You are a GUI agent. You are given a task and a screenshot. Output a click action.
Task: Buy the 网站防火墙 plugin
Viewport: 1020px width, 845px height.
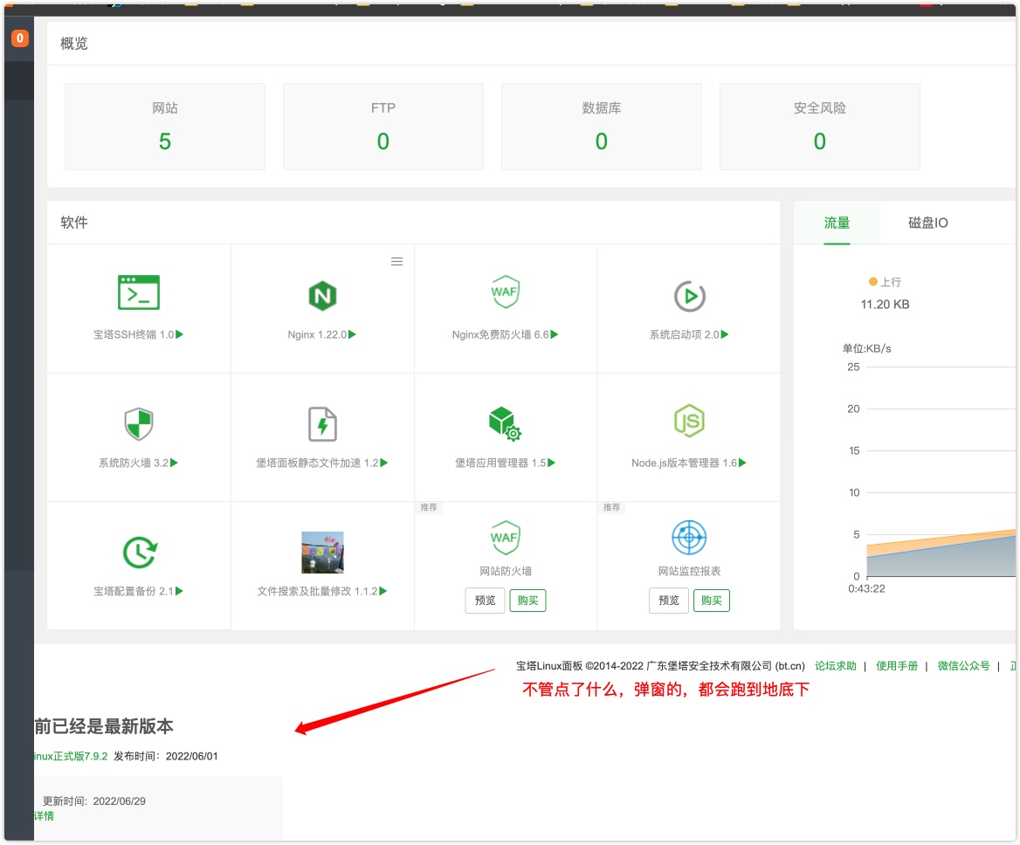pyautogui.click(x=527, y=600)
